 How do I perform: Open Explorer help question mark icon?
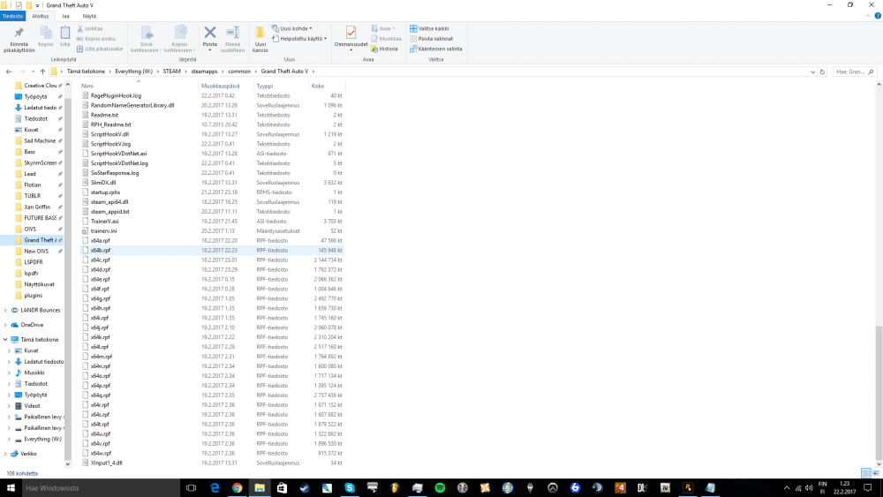(878, 16)
